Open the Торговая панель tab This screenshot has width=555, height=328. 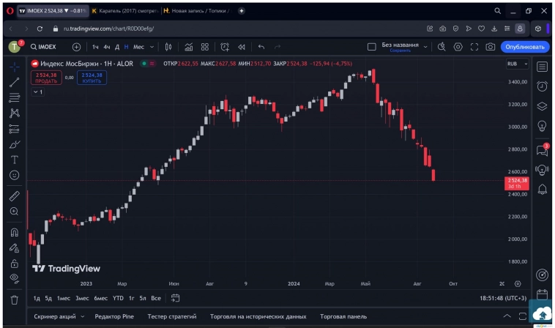pos(343,316)
